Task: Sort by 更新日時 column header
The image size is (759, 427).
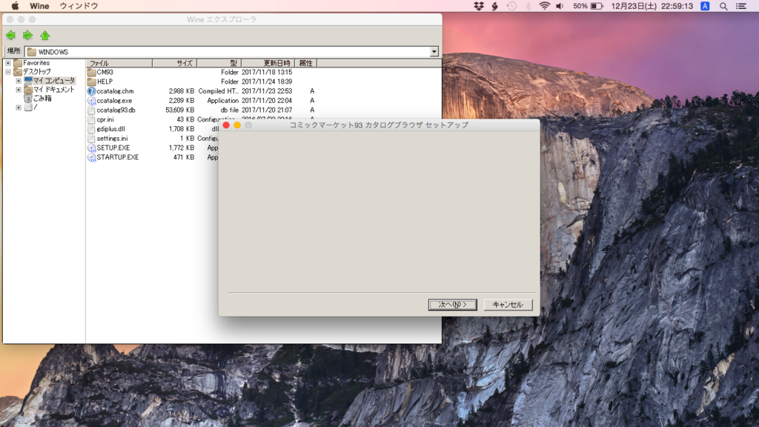Action: tap(268, 64)
